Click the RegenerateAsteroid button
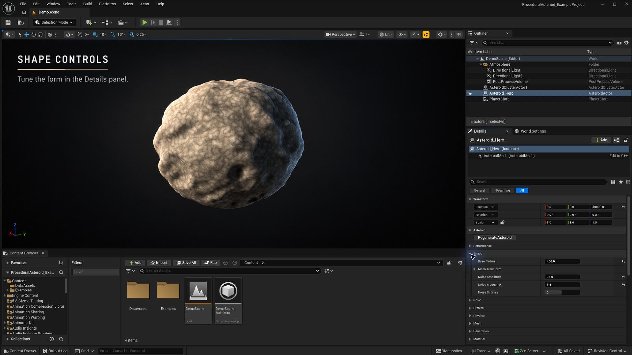This screenshot has height=355, width=632. pyautogui.click(x=494, y=238)
